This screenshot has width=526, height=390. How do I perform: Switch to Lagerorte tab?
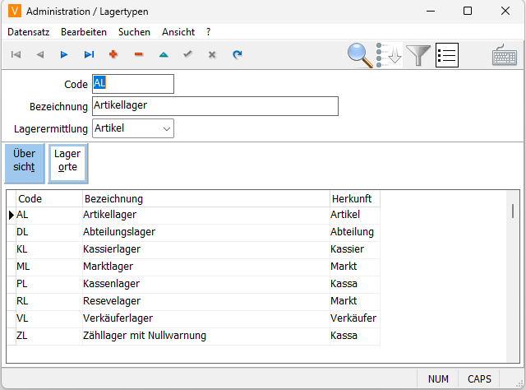click(x=67, y=164)
